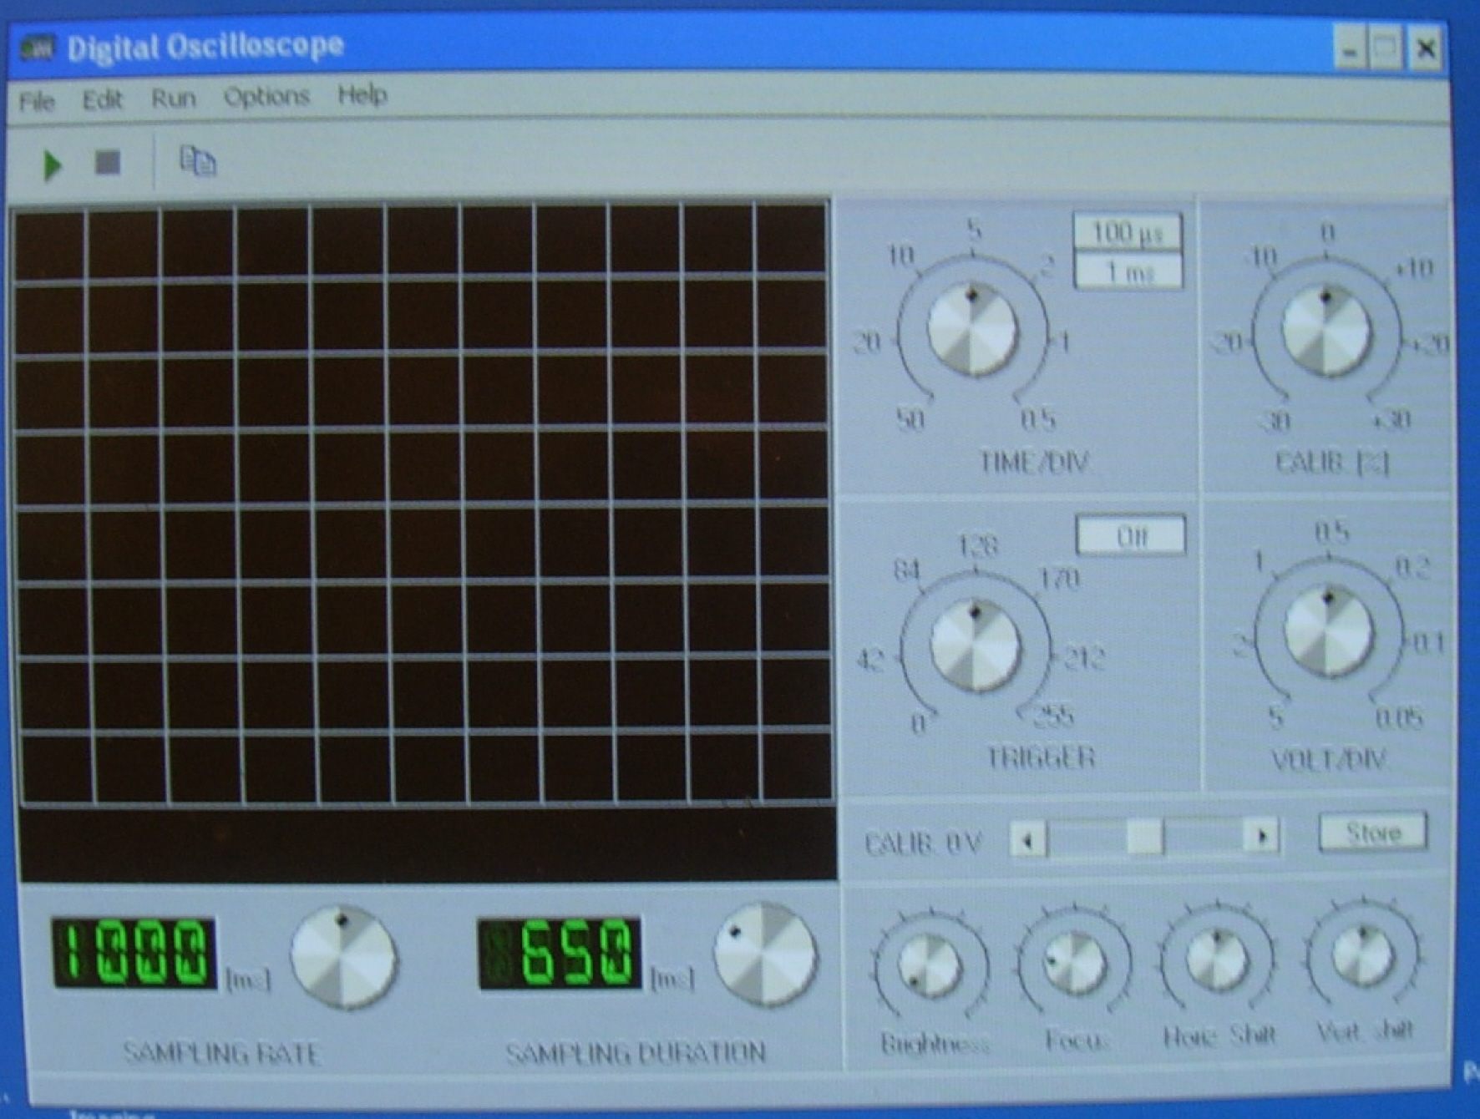Click the CALIB 0V left arrow
Screen dimensions: 1480x1119
1029,838
